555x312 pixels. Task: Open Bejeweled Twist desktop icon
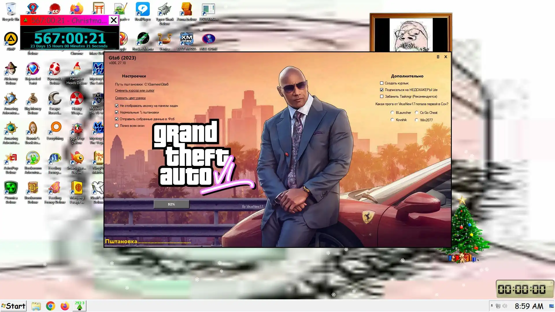(33, 69)
